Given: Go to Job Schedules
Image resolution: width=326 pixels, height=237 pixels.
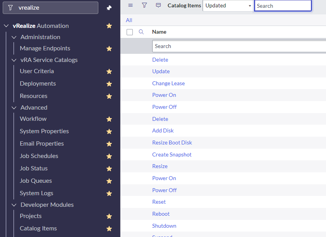Looking at the screenshot, I should tap(39, 156).
